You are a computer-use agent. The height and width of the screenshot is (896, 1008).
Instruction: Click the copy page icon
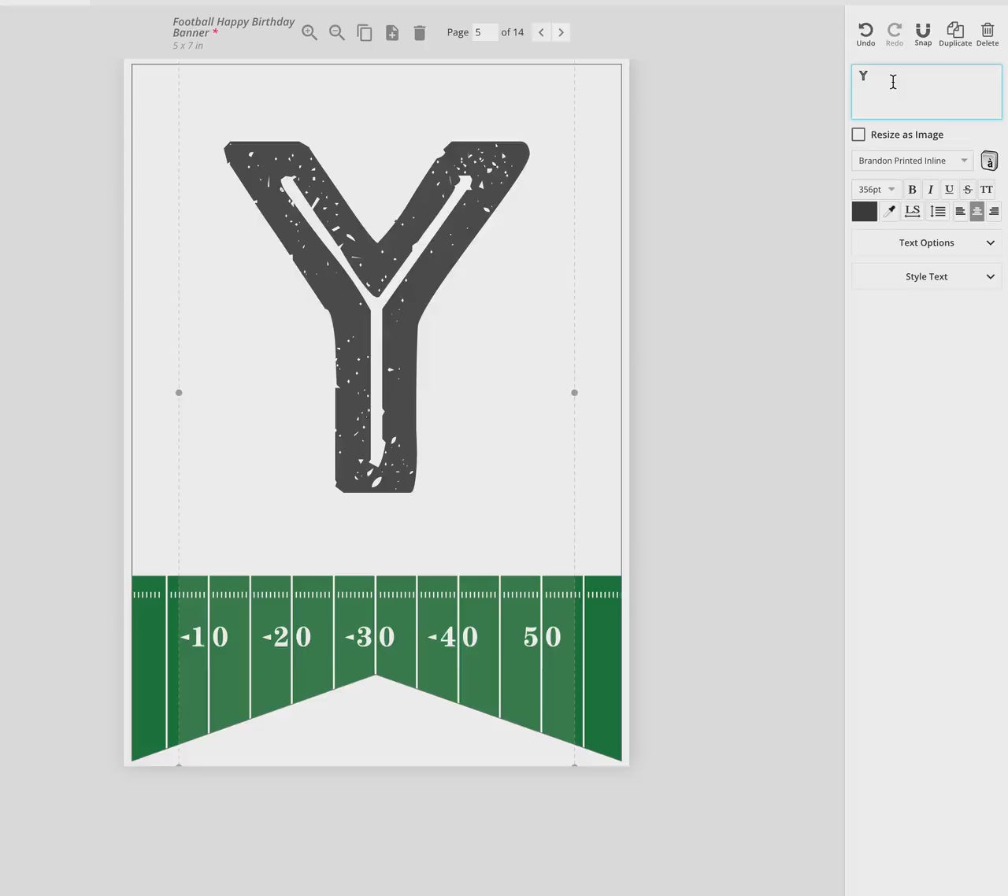[x=364, y=32]
